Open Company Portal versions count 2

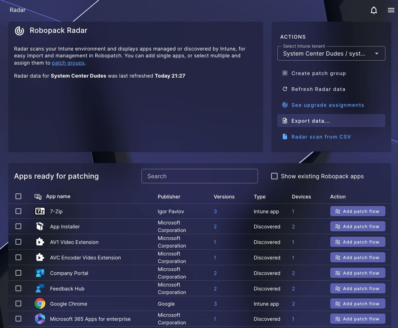pos(215,273)
